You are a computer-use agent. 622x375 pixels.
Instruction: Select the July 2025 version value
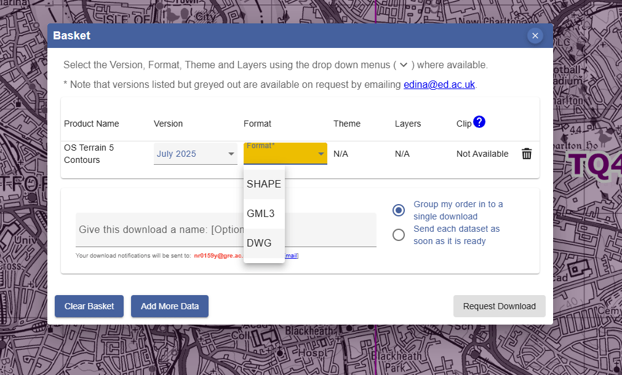click(177, 154)
